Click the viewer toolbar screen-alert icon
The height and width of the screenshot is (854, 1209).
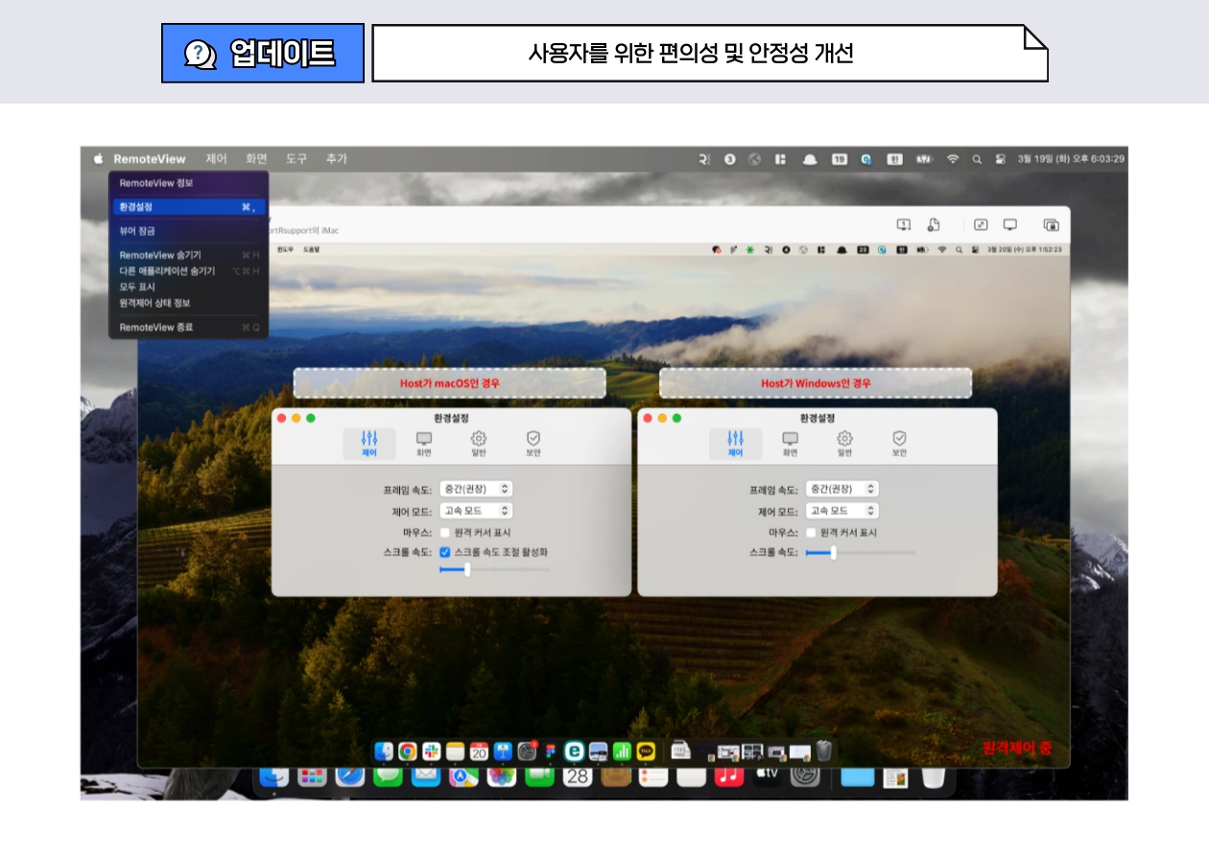904,224
